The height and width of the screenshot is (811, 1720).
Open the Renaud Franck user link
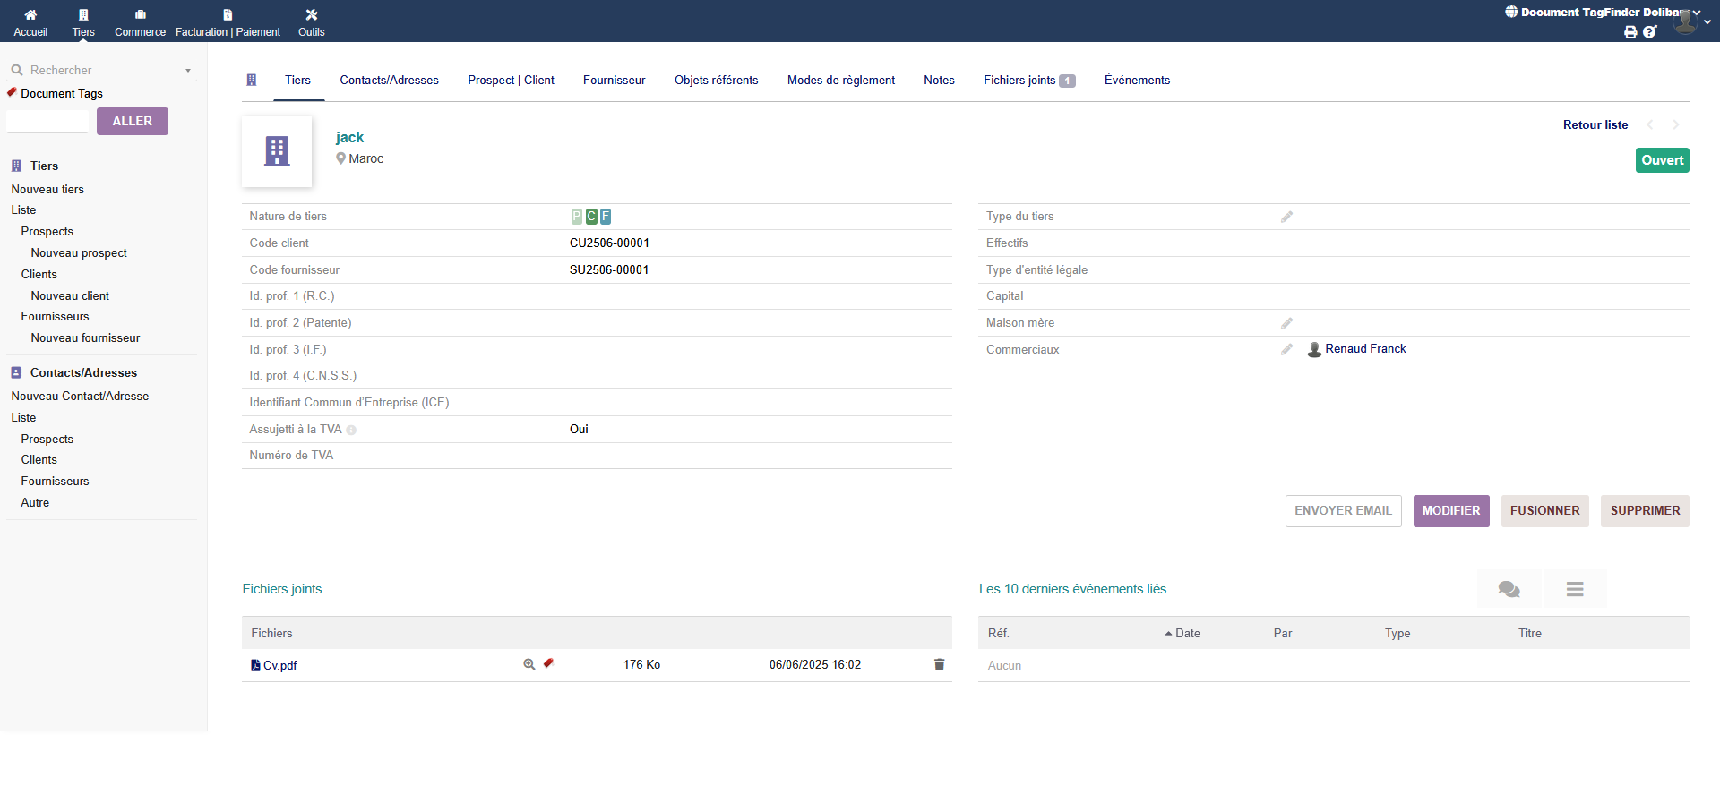[x=1365, y=349]
